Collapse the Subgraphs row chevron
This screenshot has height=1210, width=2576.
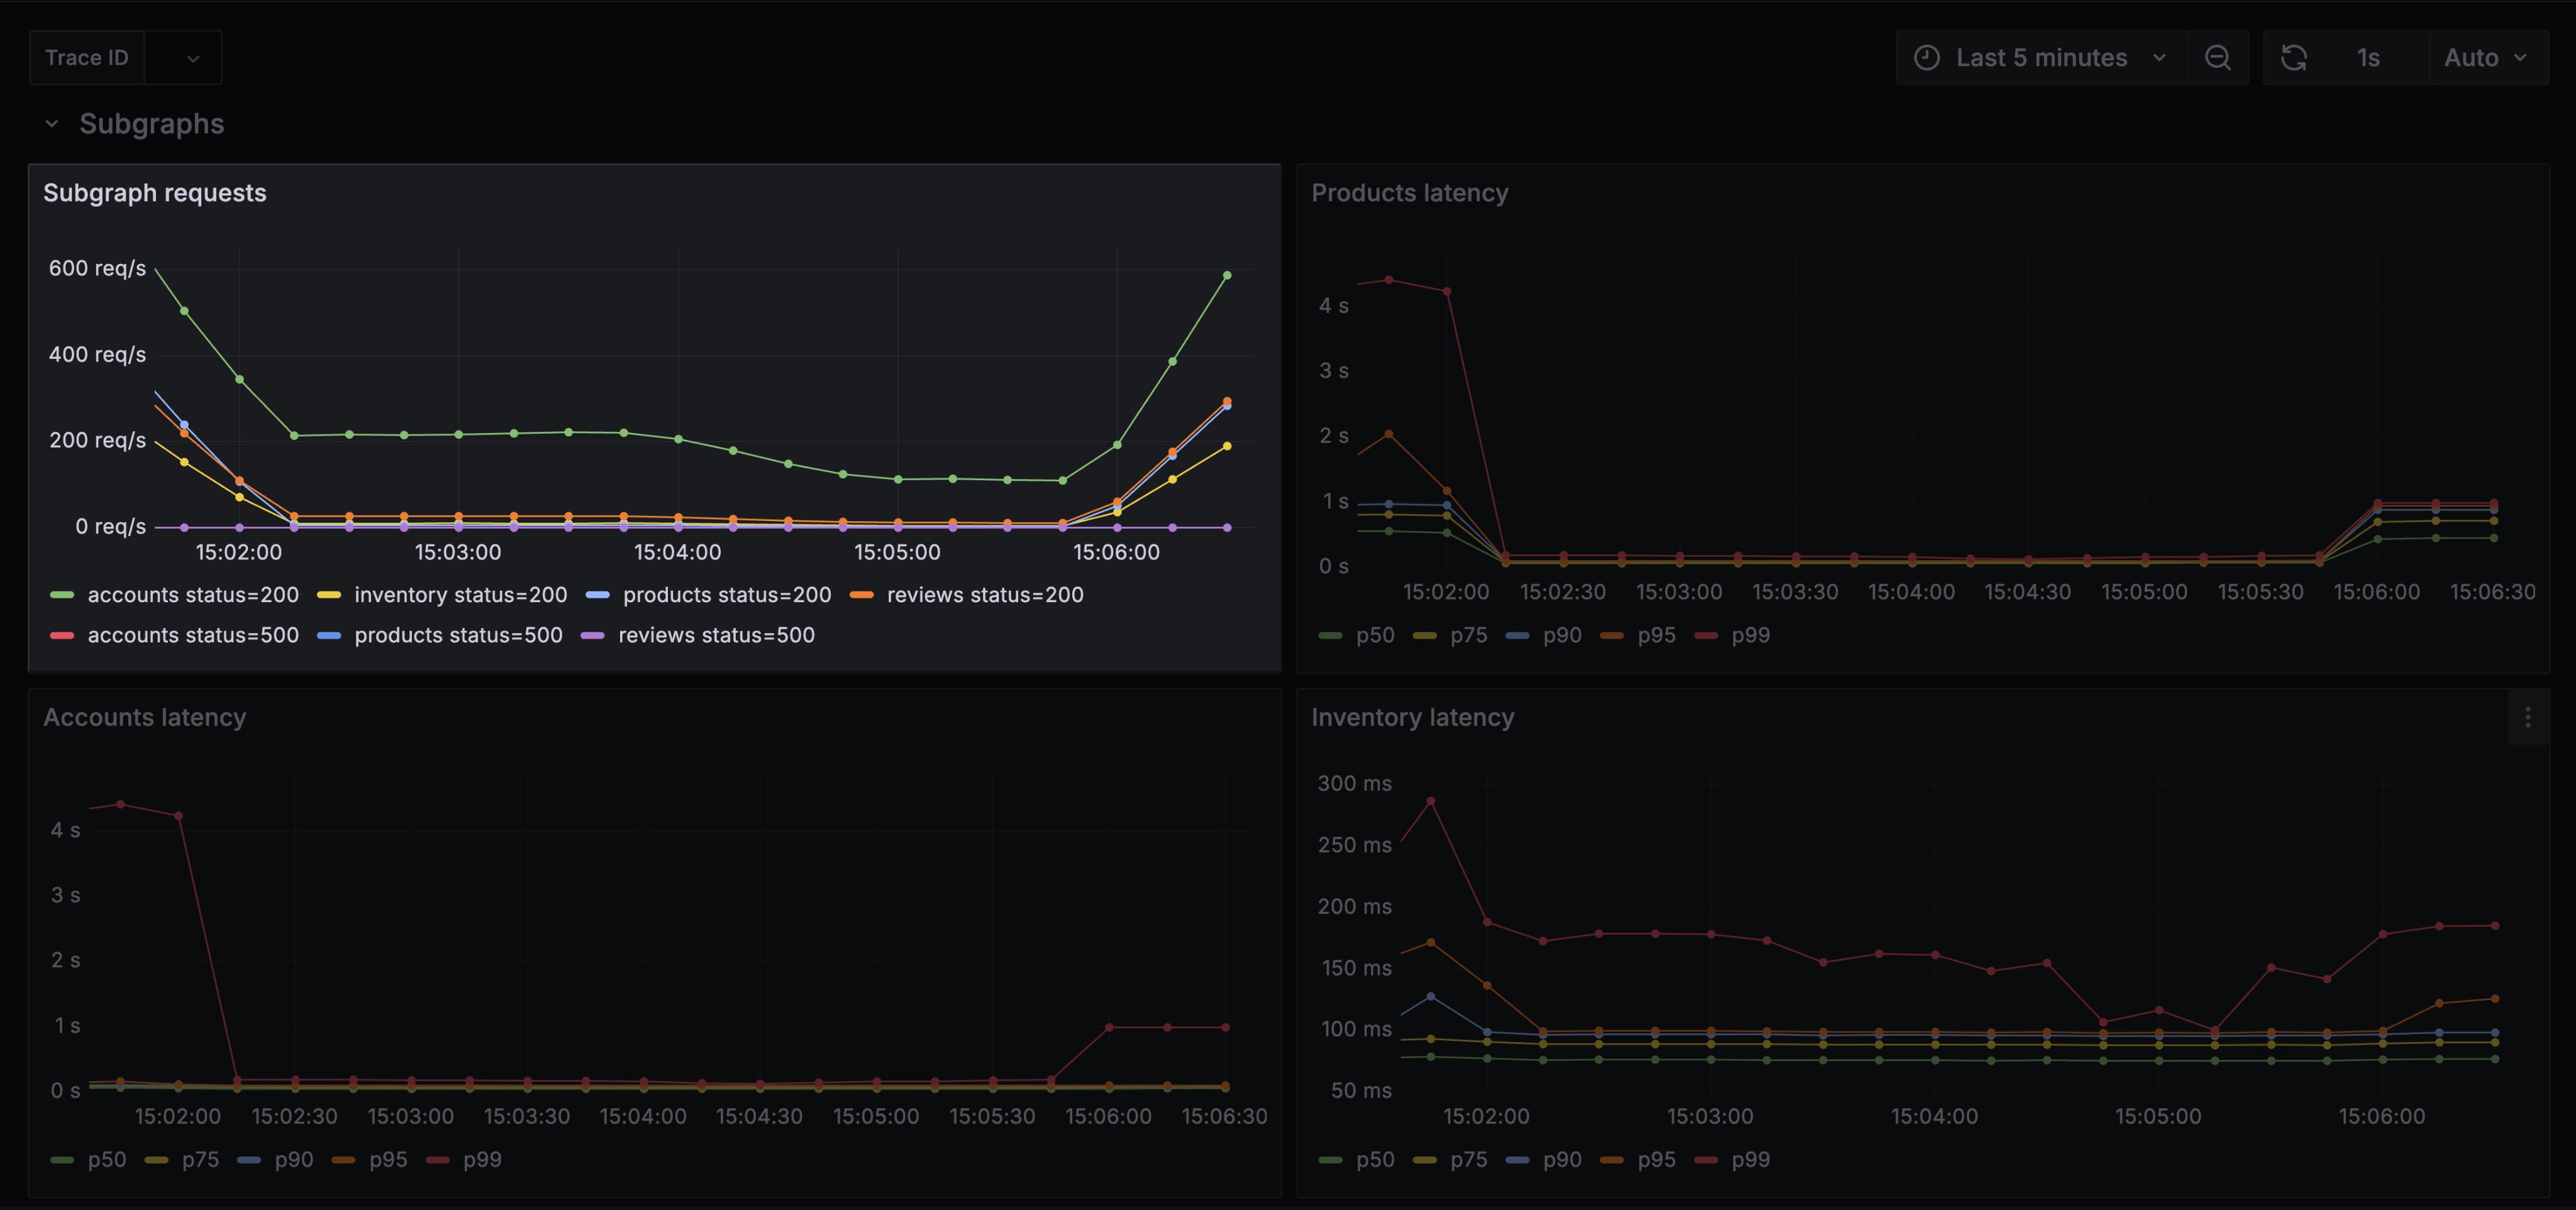pos(52,124)
